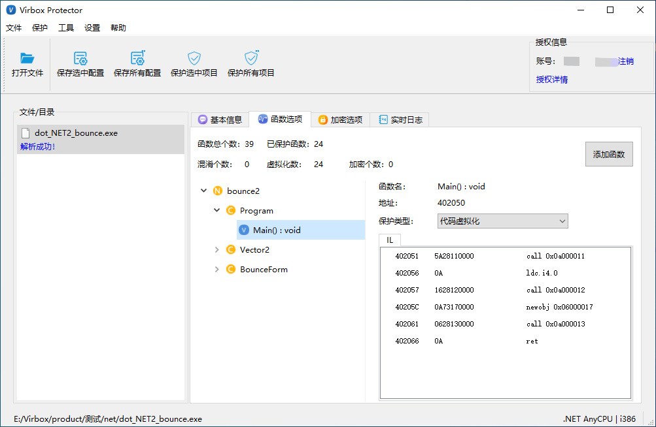Expand the BounceForm class node
656x427 pixels.
(217, 269)
